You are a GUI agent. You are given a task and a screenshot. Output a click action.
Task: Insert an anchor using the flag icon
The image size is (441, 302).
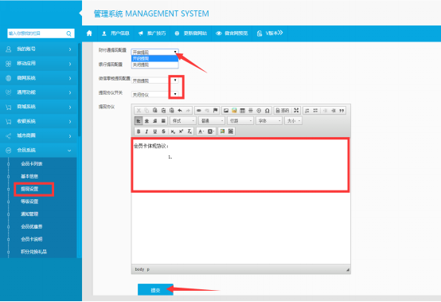pos(215,111)
